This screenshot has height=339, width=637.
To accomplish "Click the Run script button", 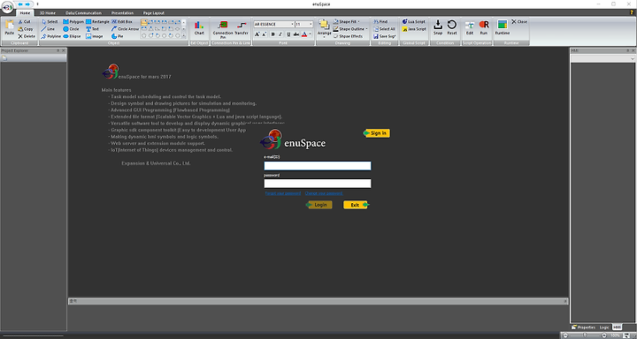I will (x=484, y=27).
